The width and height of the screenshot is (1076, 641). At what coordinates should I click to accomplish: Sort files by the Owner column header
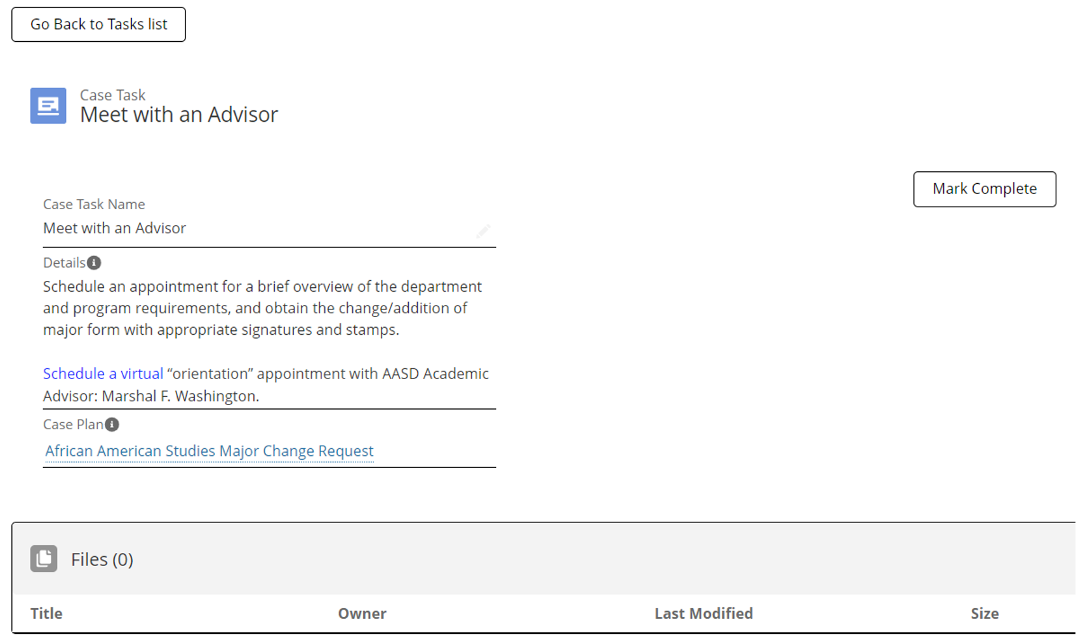[x=362, y=613]
